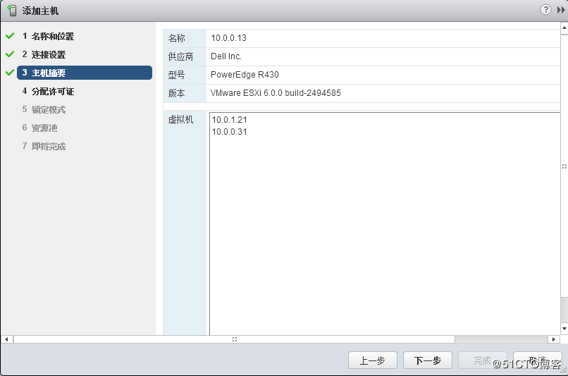The image size is (568, 376).
Task: Select virtual machine 10.0.0.31 in list
Action: [x=229, y=132]
